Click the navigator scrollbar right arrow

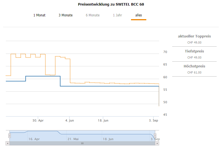tap(157, 143)
